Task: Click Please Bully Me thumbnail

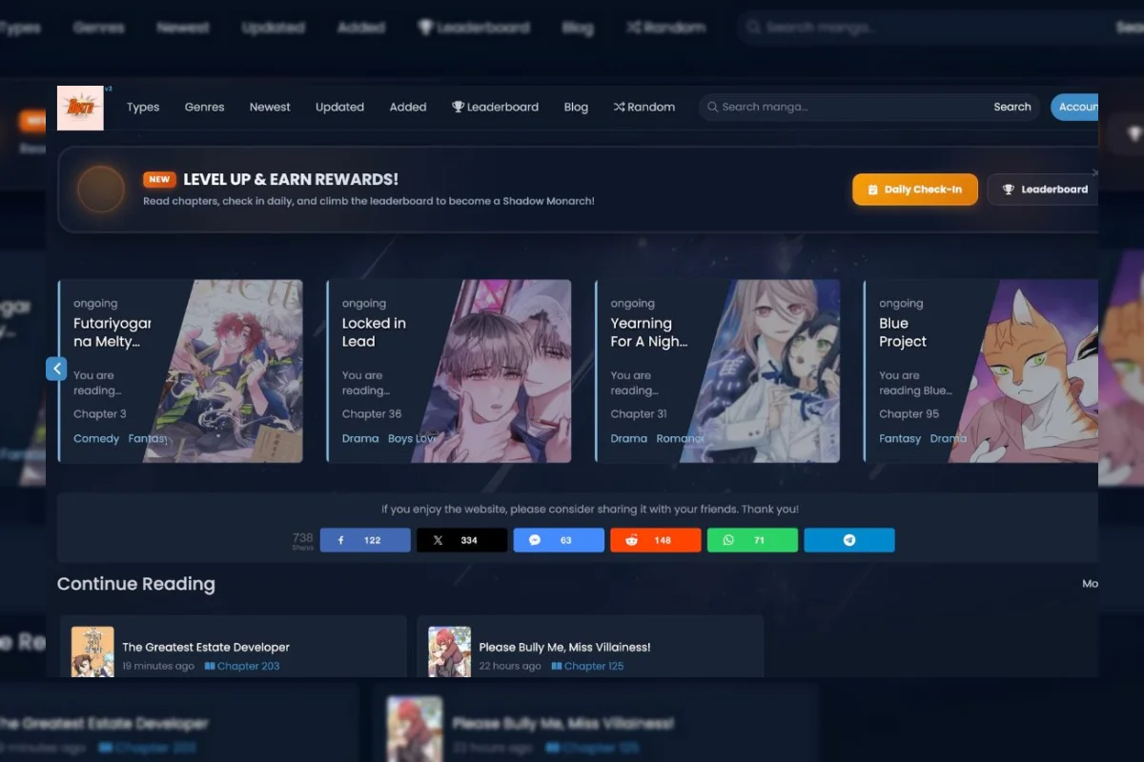Action: coord(450,652)
